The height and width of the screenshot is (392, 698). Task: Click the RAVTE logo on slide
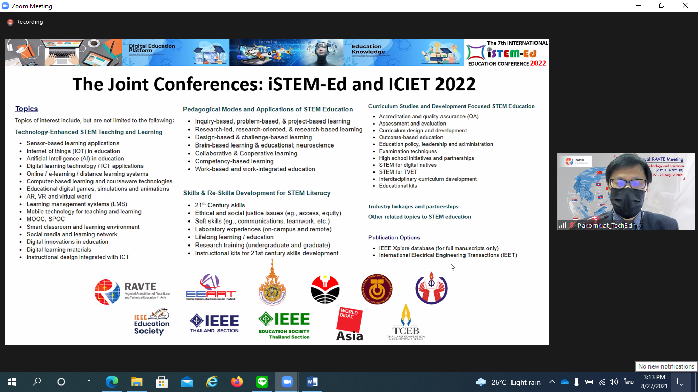[132, 291]
